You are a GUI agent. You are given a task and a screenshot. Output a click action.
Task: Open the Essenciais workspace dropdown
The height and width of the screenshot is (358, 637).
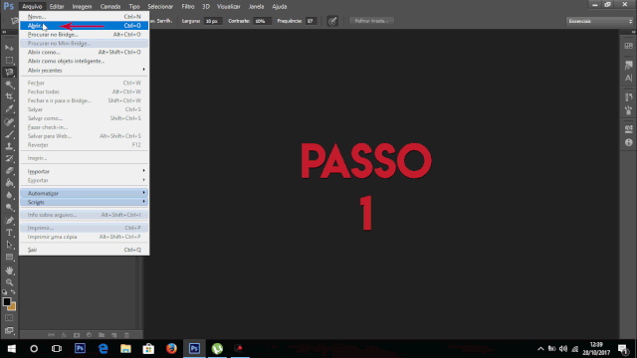(600, 21)
